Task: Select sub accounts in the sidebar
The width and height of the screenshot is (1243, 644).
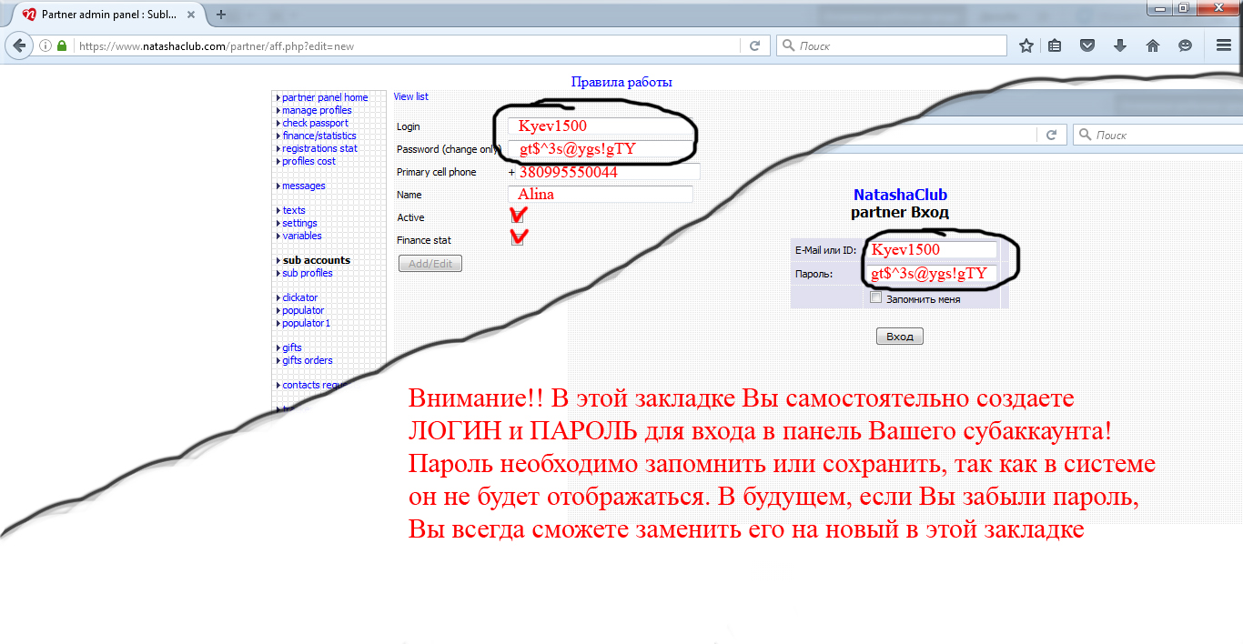Action: pyautogui.click(x=317, y=260)
